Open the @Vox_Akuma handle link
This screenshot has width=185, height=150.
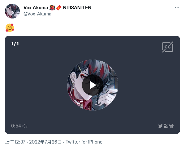click(37, 14)
